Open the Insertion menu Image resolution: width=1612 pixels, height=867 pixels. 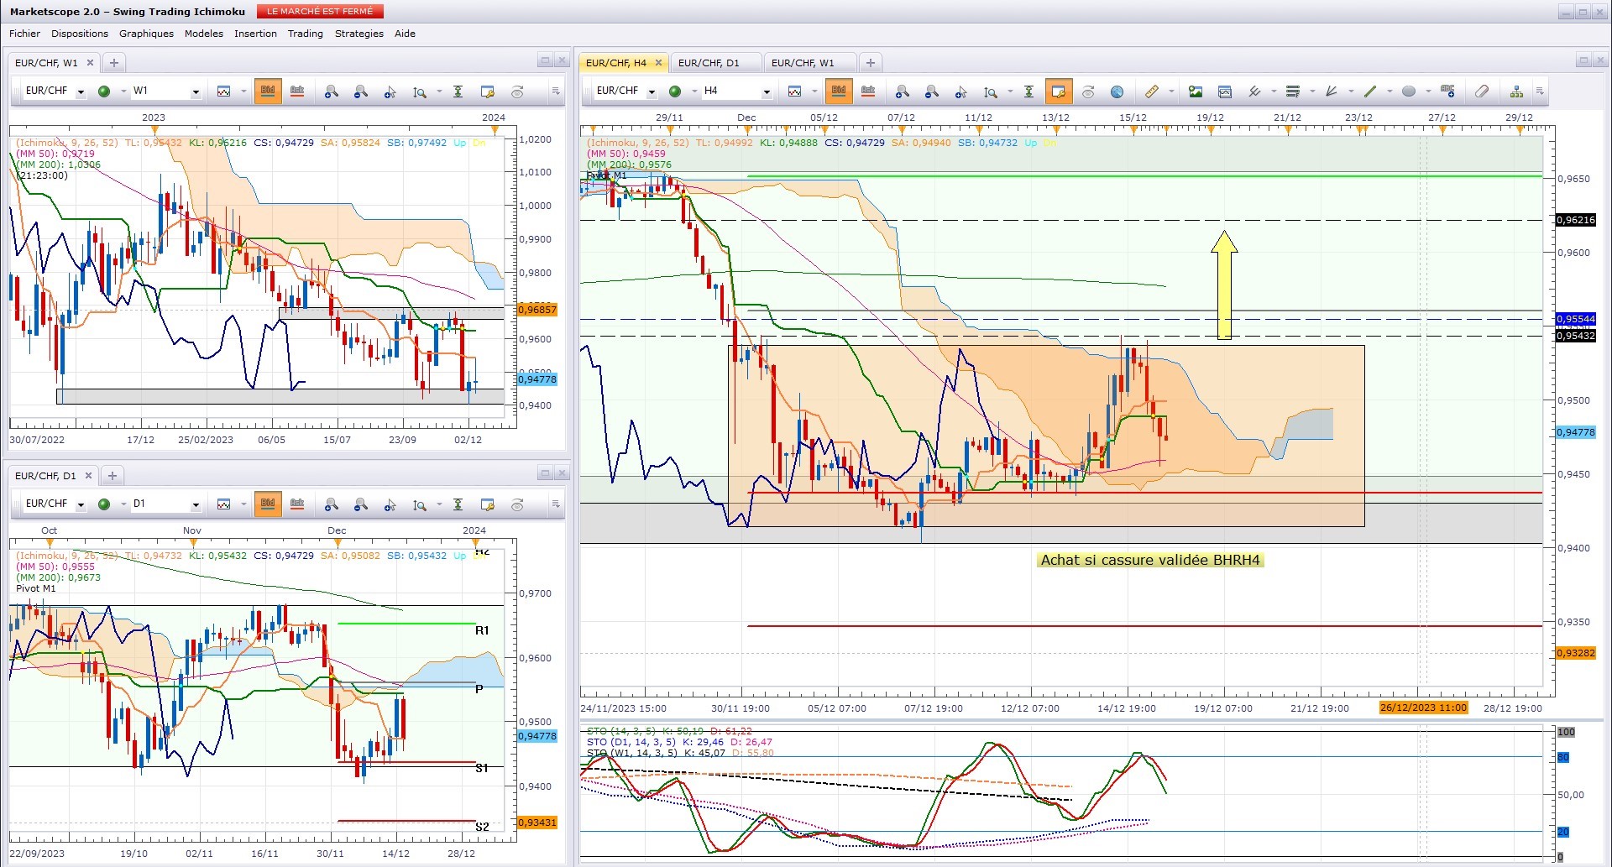tap(255, 34)
